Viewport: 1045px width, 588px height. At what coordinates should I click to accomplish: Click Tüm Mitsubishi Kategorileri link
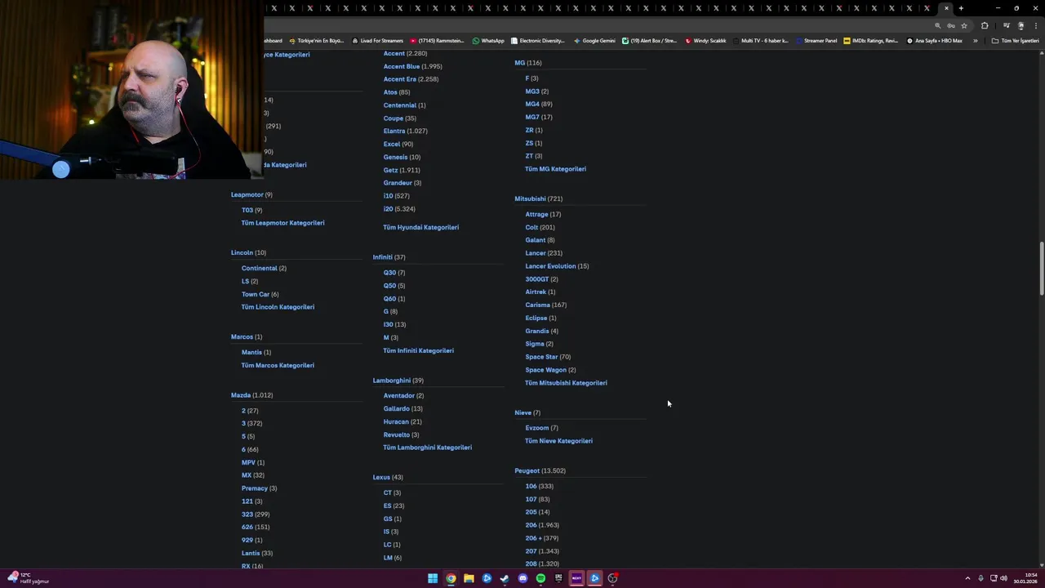(566, 383)
